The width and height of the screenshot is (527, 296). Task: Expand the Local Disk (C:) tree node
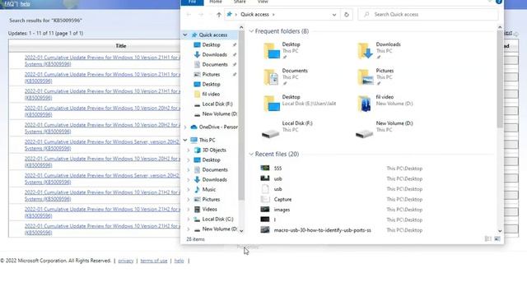coord(189,220)
